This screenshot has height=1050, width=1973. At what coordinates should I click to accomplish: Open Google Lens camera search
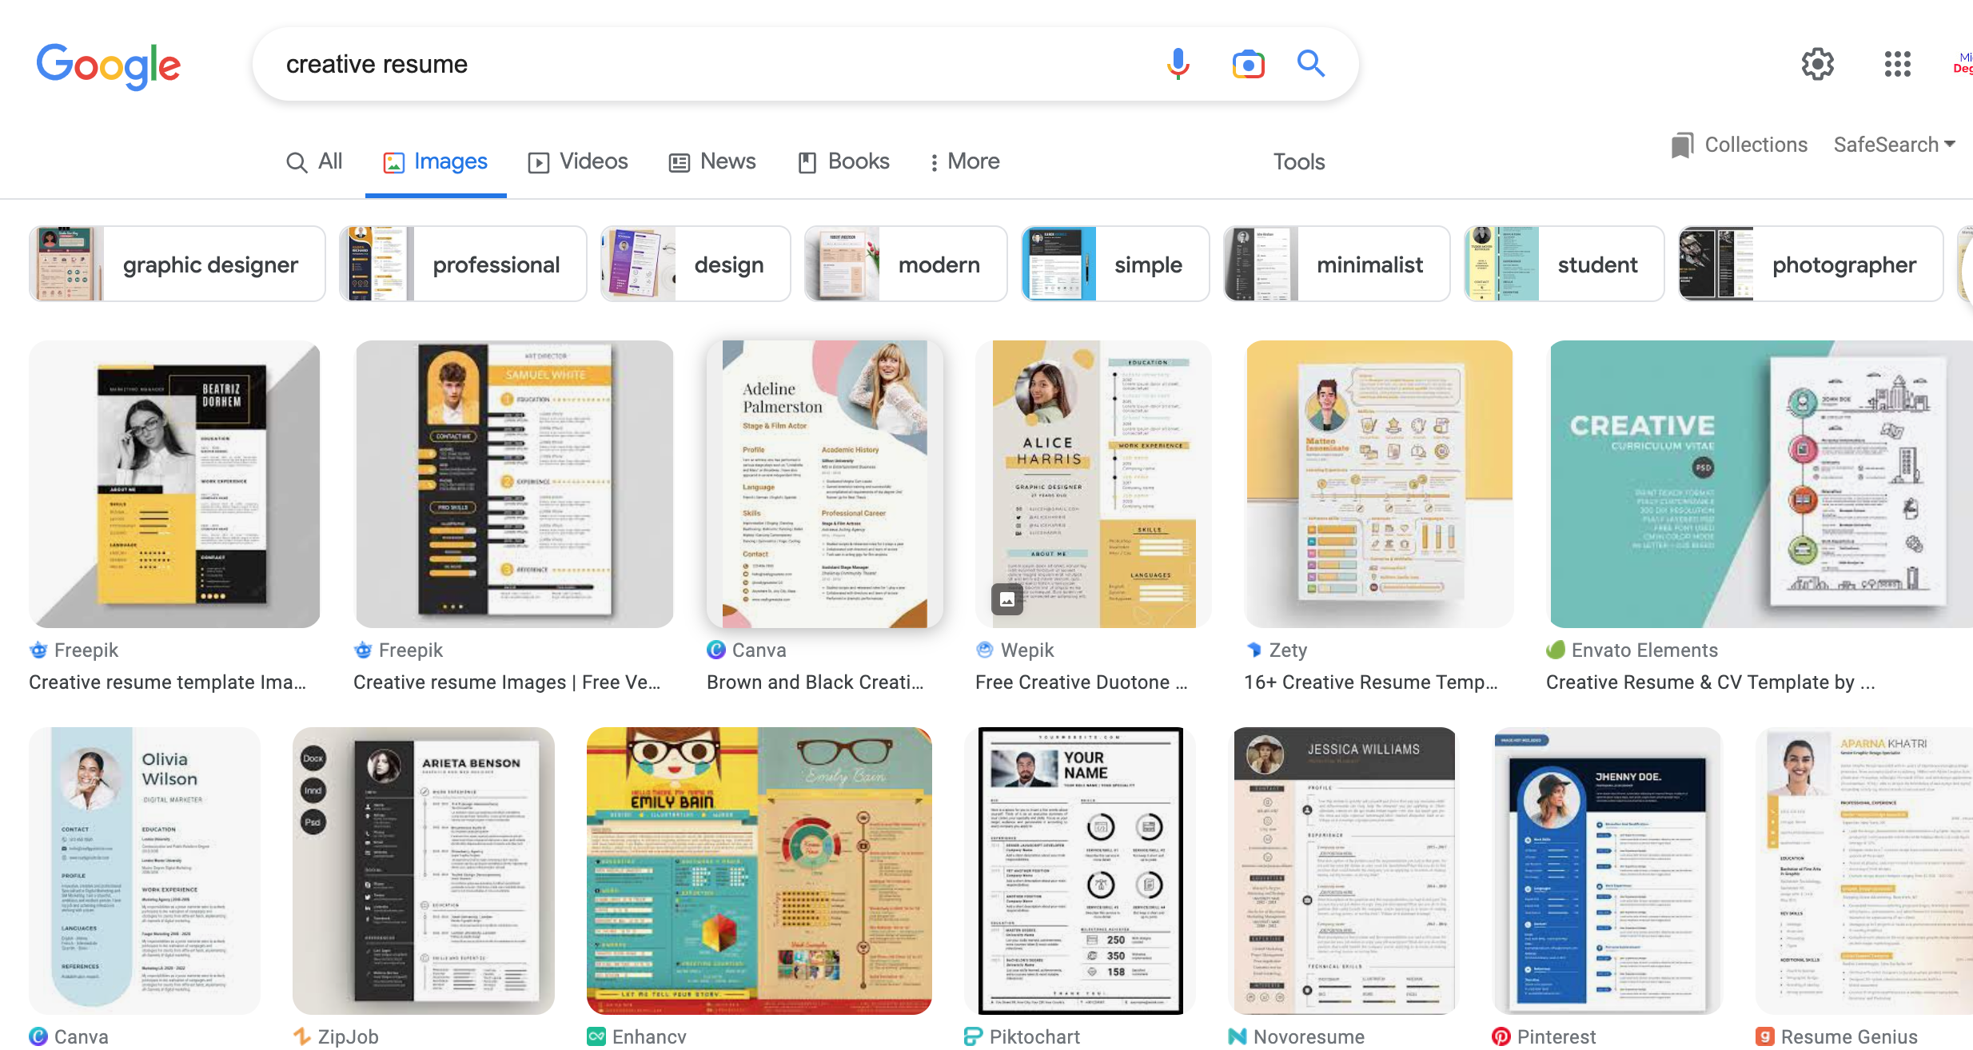pos(1248,64)
